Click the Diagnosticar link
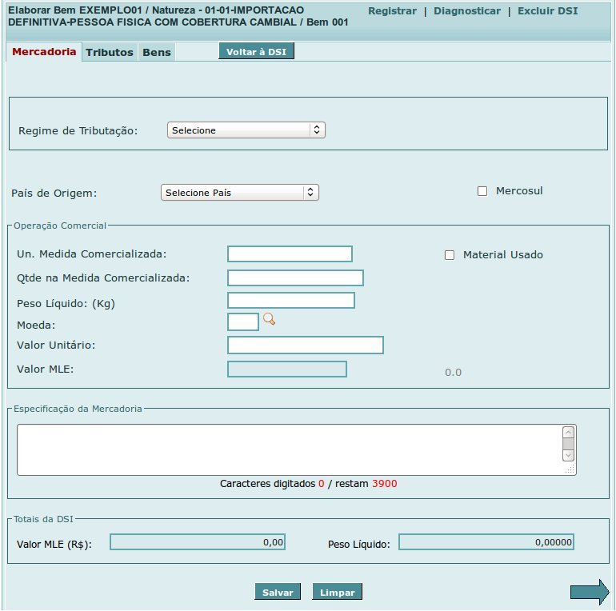 point(467,11)
